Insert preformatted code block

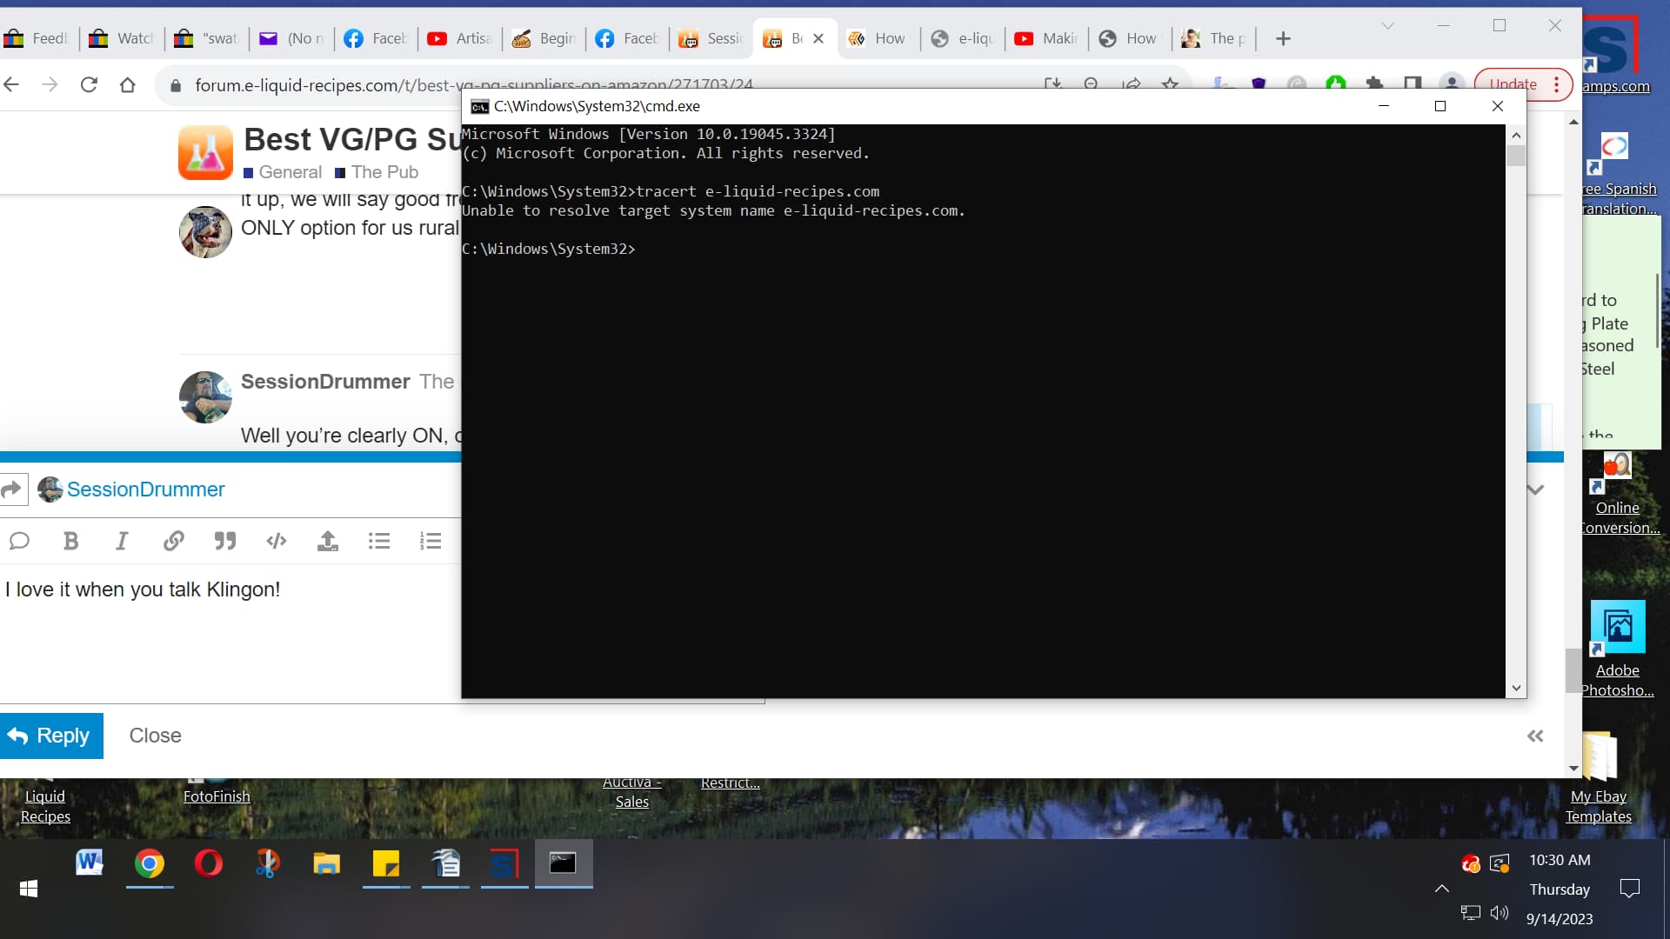coord(276,542)
